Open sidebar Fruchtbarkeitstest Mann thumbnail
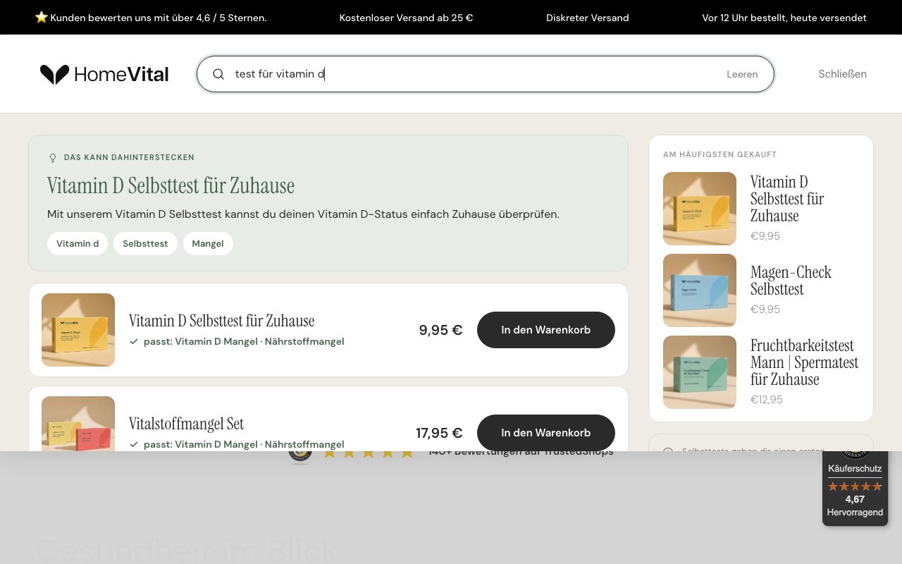The height and width of the screenshot is (564, 902). tap(700, 372)
